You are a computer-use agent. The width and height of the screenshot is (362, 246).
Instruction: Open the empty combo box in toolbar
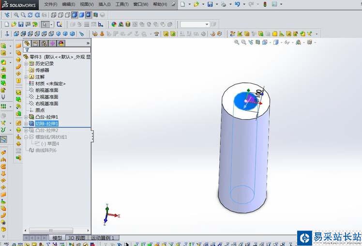point(195,24)
